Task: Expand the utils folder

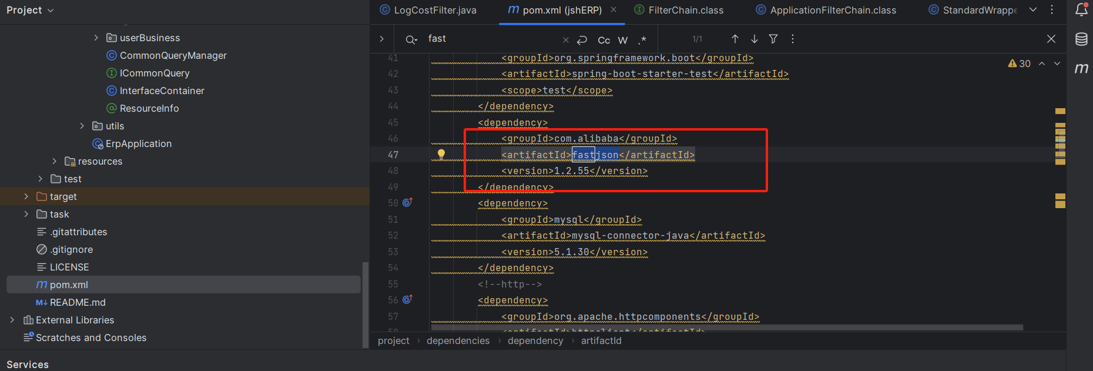Action: pos(82,126)
